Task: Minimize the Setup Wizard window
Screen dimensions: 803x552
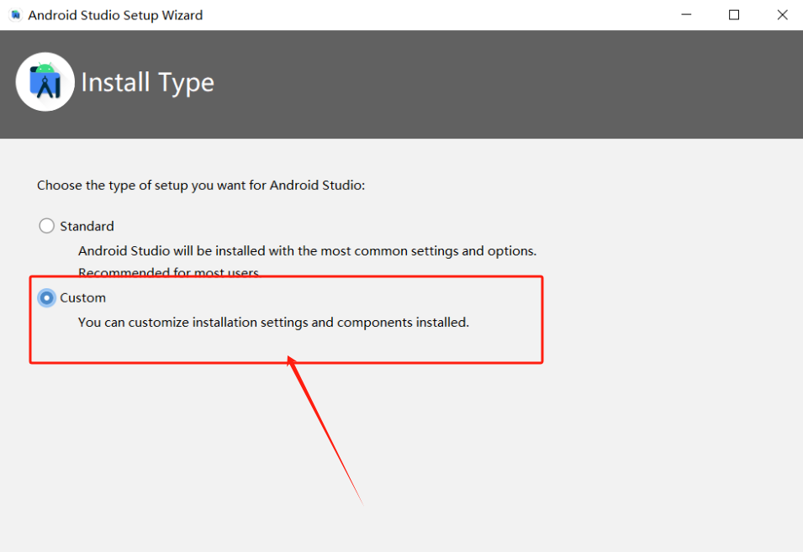Action: pyautogui.click(x=686, y=15)
